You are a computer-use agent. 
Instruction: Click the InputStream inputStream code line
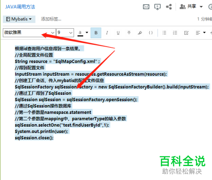coord(91,74)
